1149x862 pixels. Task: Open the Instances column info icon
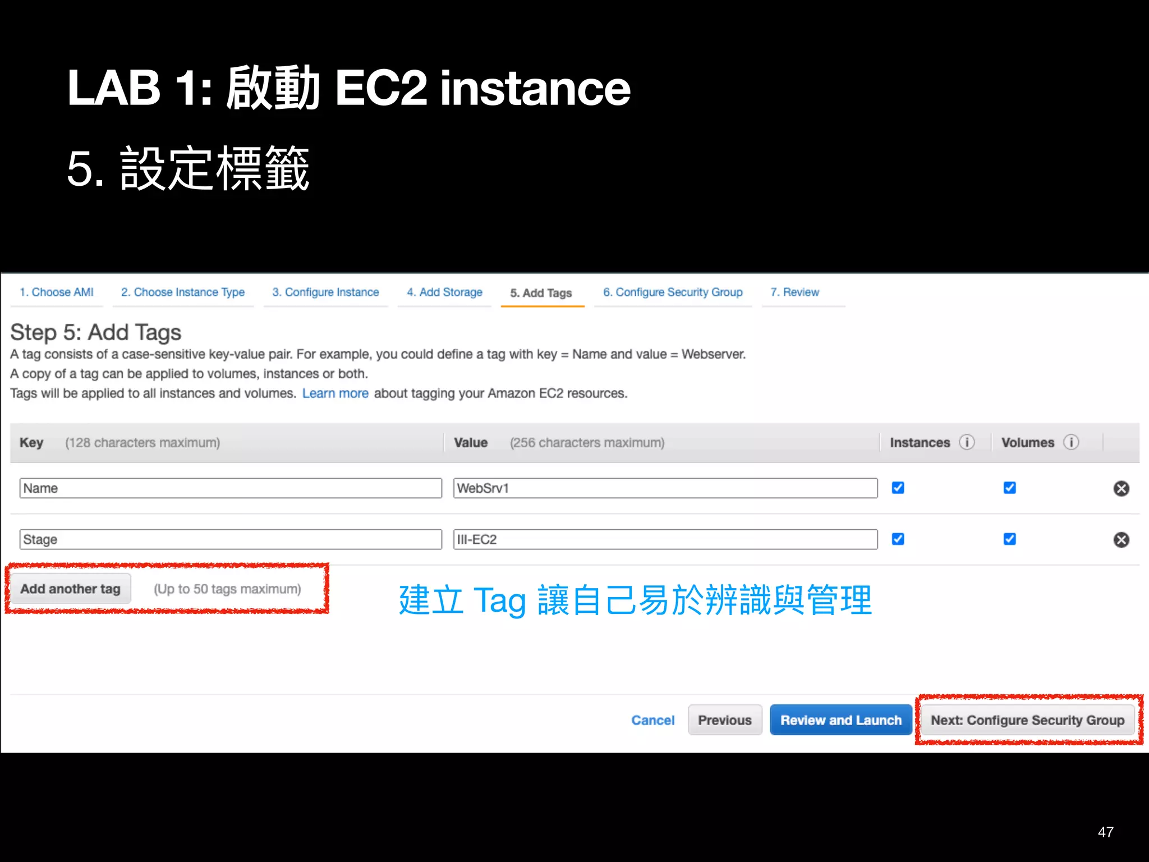967,442
